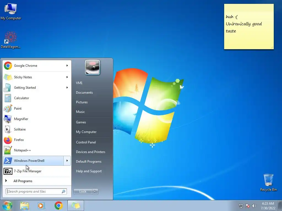Open Games from Start menu
This screenshot has height=211, width=282.
[81, 122]
